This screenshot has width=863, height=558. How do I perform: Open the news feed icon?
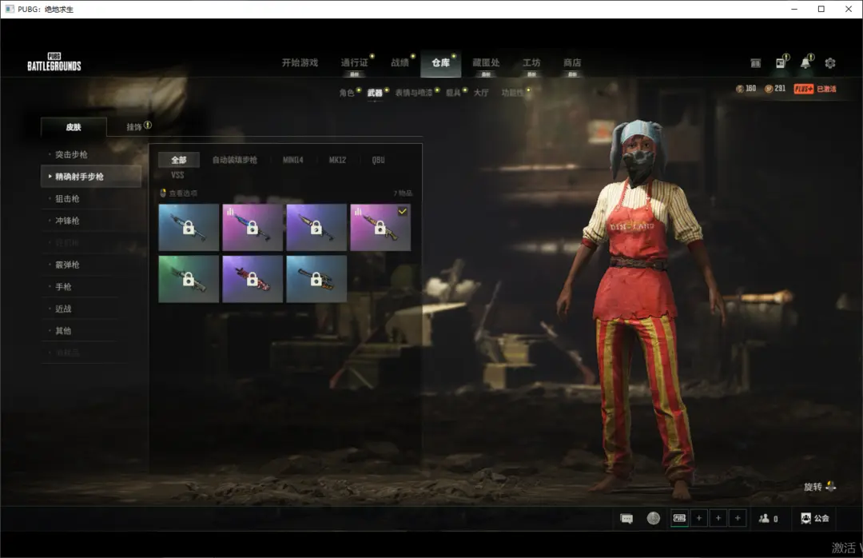point(781,63)
